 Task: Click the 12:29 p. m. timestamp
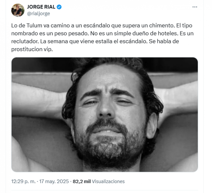tap(23, 181)
